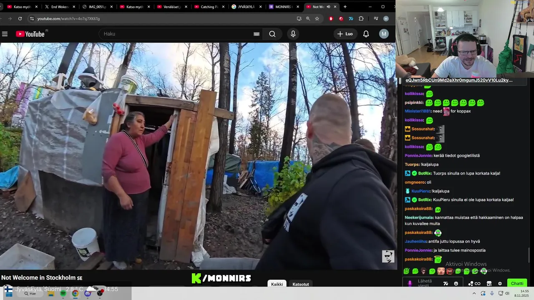Click omgneero's username in chat
Image resolution: width=534 pixels, height=300 pixels.
click(415, 182)
